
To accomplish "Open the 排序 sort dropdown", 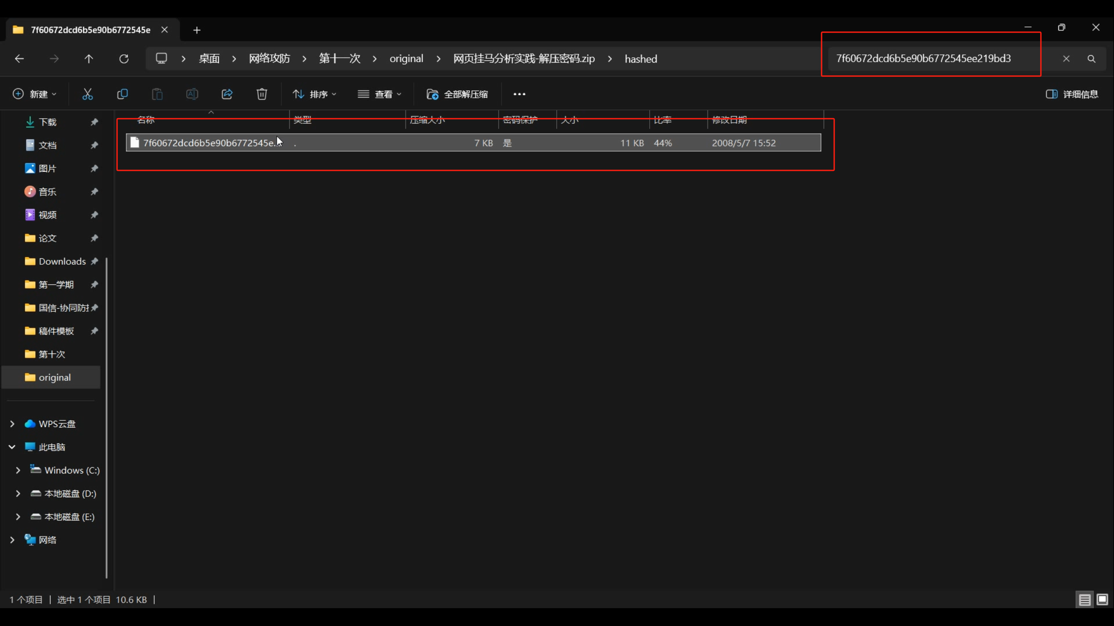I will tap(315, 94).
